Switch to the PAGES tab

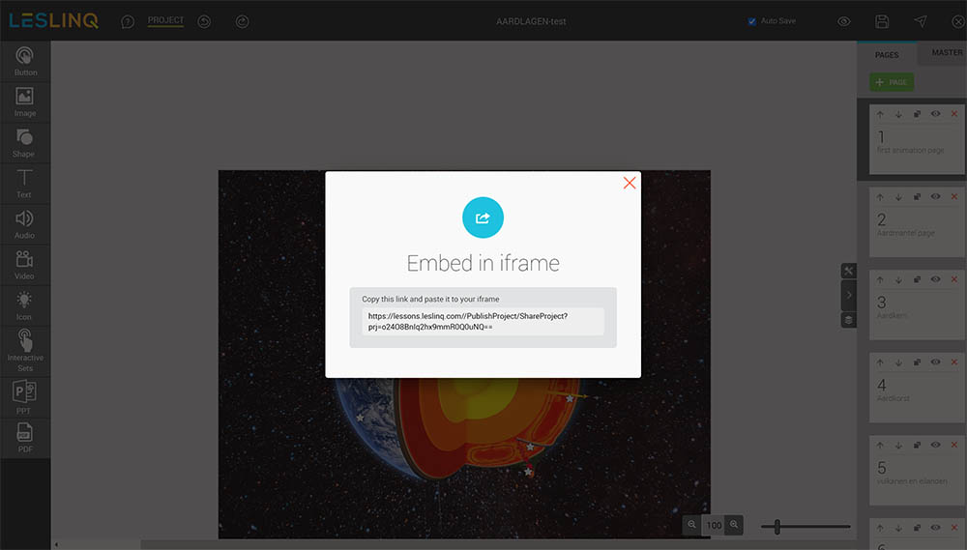[x=887, y=55]
